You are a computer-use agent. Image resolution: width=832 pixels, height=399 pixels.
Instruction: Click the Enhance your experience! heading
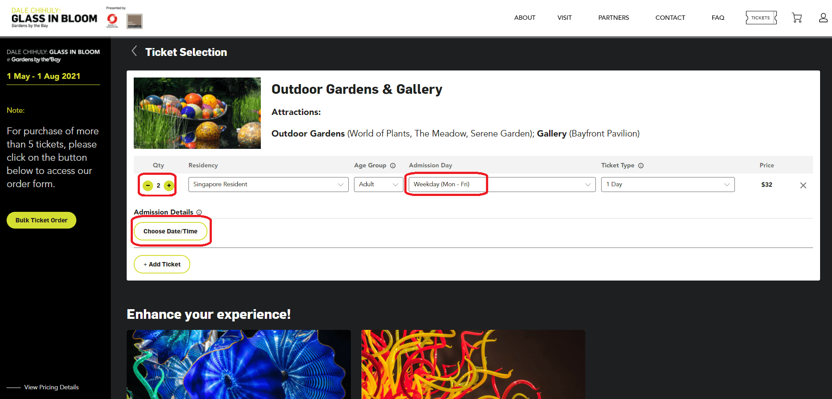[x=209, y=314]
